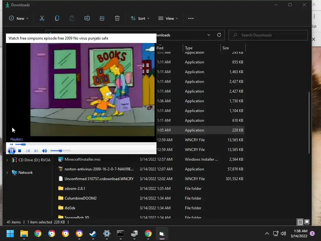Stop the video with the stop button
Image resolution: width=321 pixels, height=241 pixels.
click(20, 151)
